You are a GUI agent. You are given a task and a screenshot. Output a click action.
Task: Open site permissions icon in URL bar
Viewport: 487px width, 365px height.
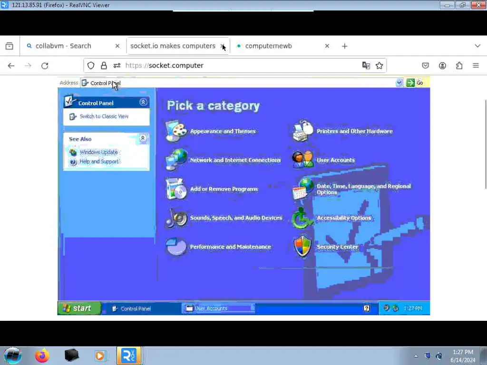[x=117, y=66]
